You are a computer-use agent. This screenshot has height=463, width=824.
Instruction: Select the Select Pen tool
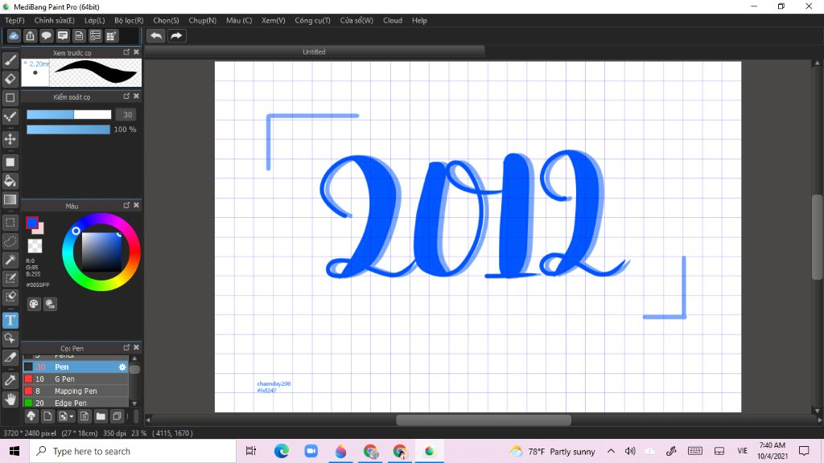pos(10,278)
